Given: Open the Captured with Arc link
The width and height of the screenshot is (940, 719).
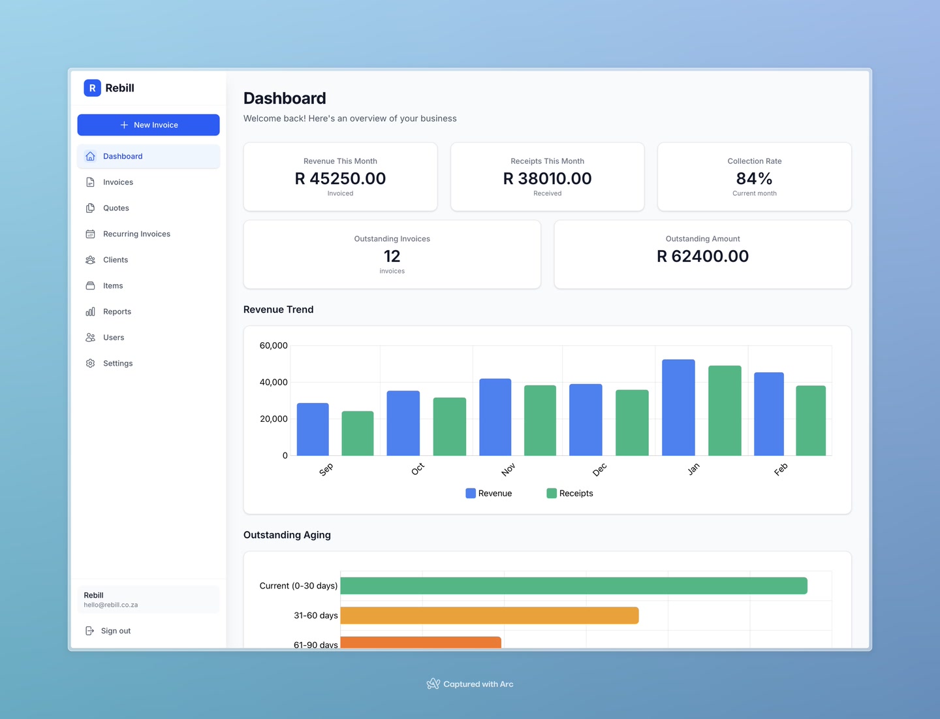Looking at the screenshot, I should pyautogui.click(x=470, y=684).
